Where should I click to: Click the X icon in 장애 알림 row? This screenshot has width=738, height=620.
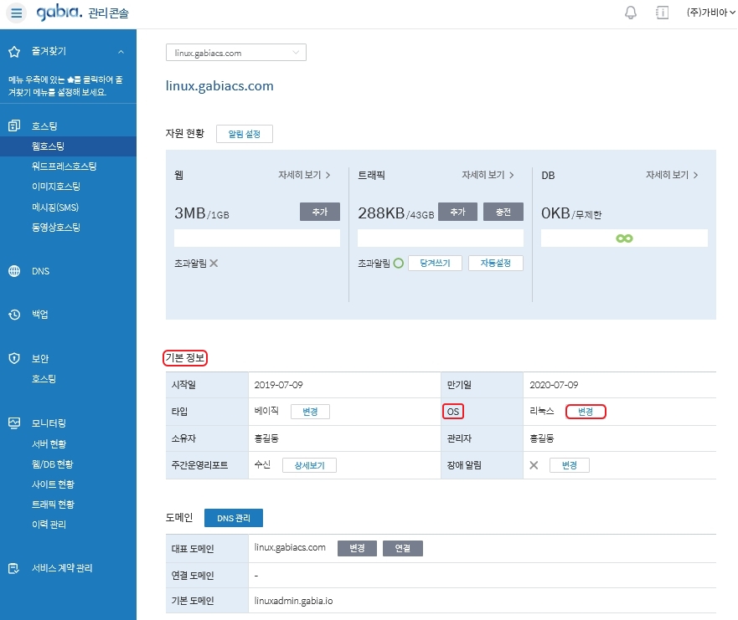pyautogui.click(x=534, y=465)
